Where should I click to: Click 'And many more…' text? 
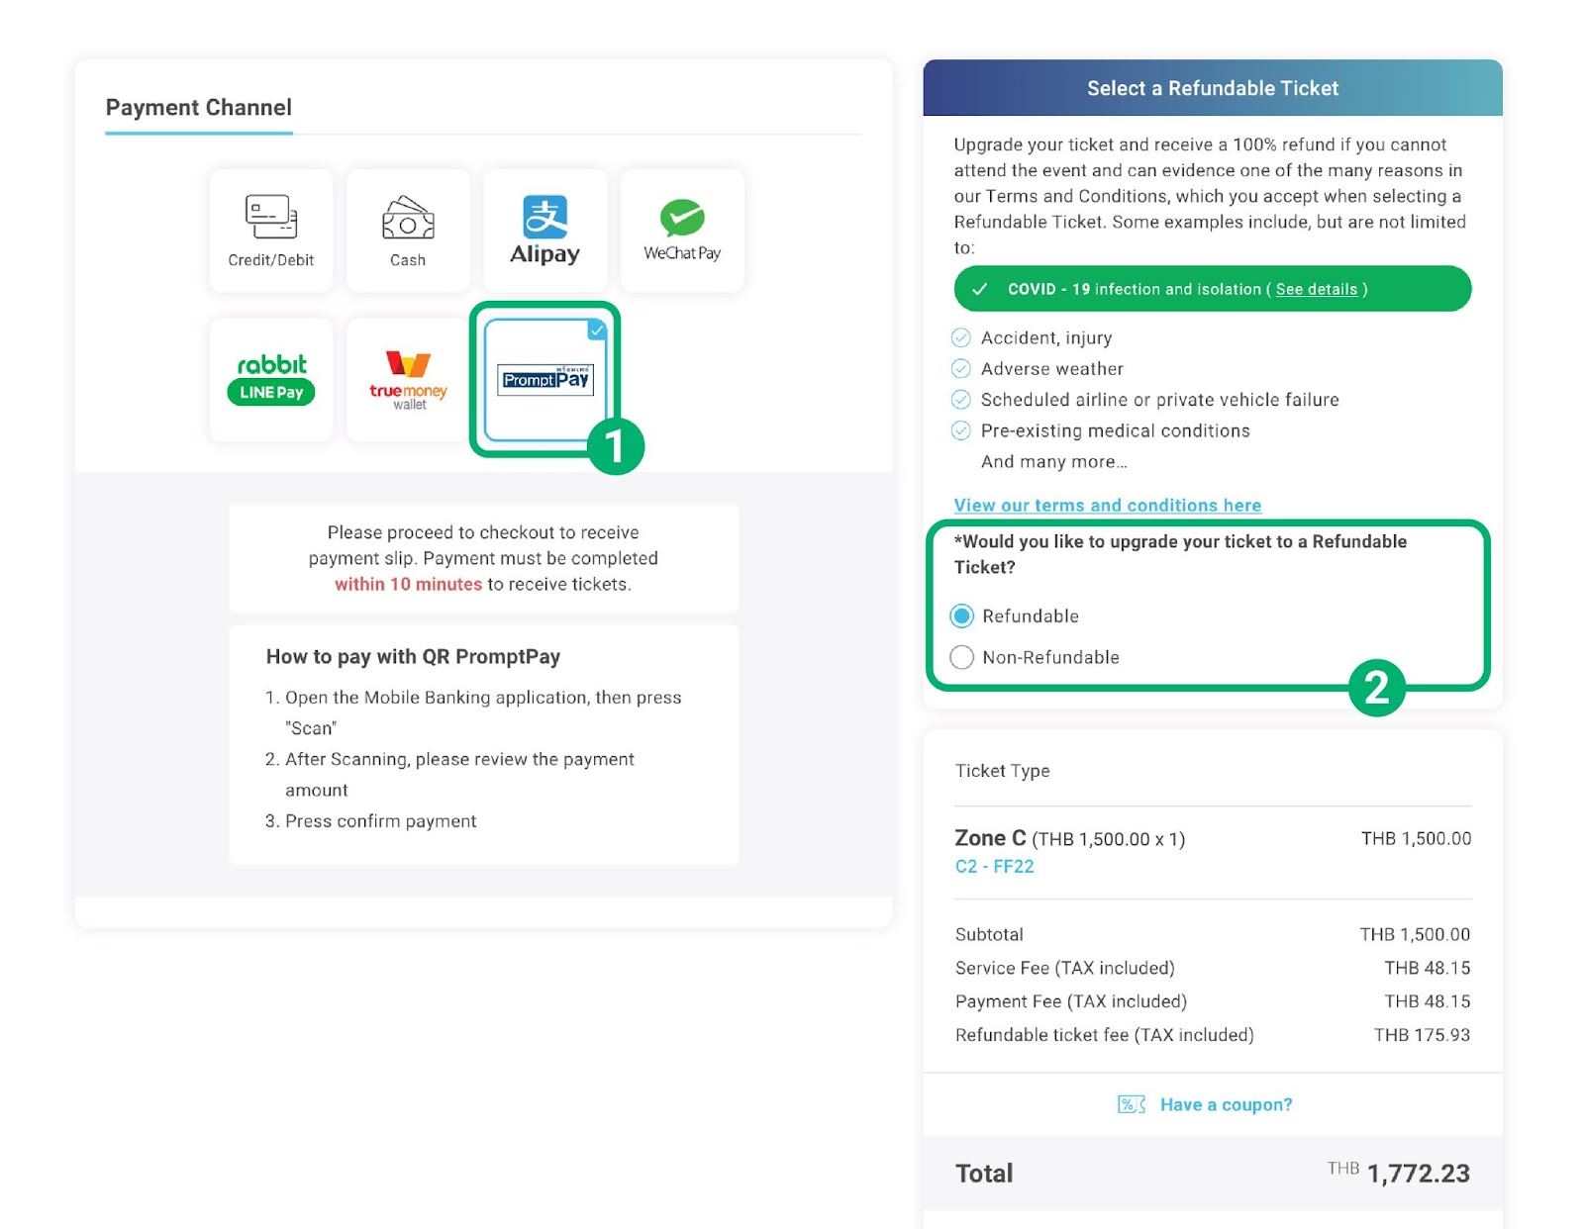coord(1053,462)
